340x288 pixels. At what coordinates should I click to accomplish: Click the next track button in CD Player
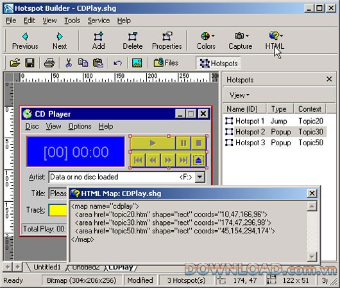(183, 160)
